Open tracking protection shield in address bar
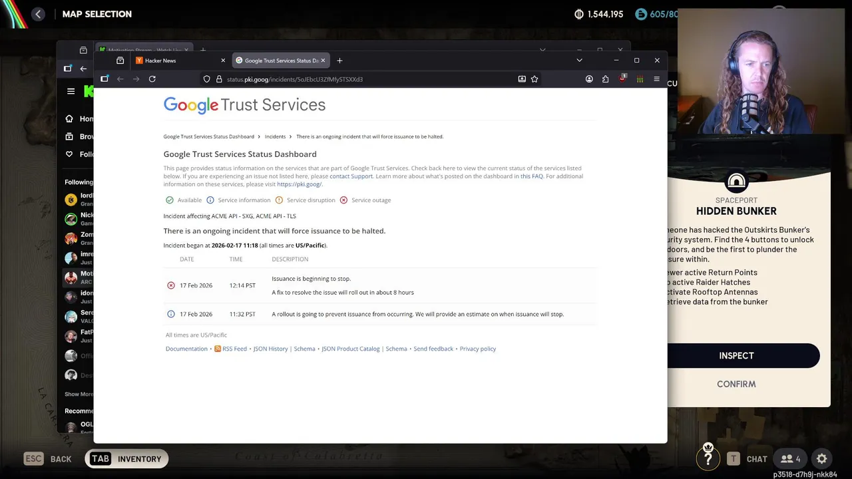The height and width of the screenshot is (479, 852). pyautogui.click(x=207, y=79)
